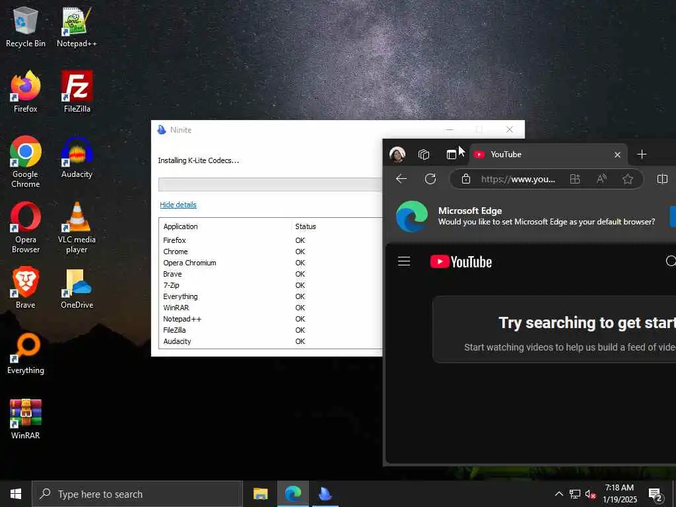
Task: Close the YouTube tab
Action: 617,154
